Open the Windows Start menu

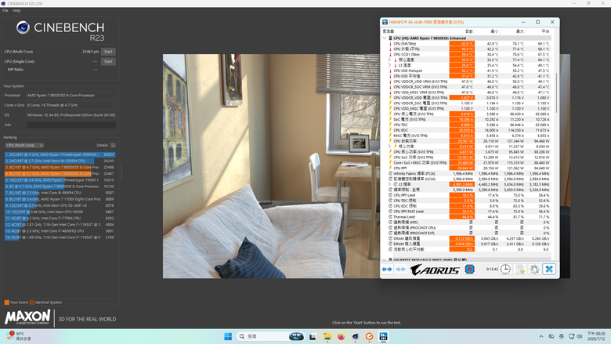[228, 336]
